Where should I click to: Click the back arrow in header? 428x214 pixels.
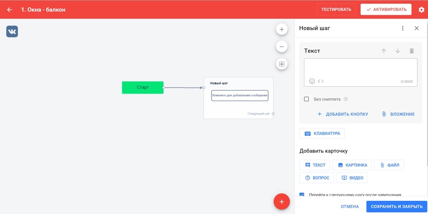[10, 10]
